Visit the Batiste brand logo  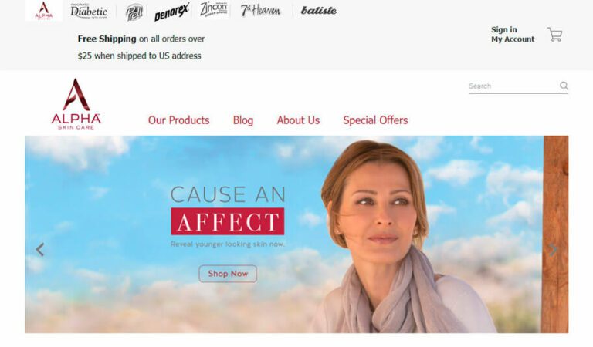pos(319,11)
